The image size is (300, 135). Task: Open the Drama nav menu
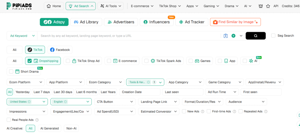[x=231, y=6]
